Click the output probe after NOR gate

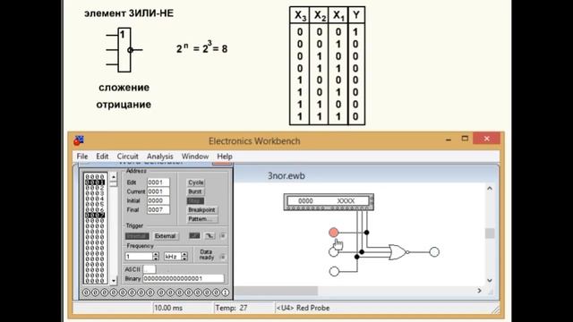coord(434,252)
